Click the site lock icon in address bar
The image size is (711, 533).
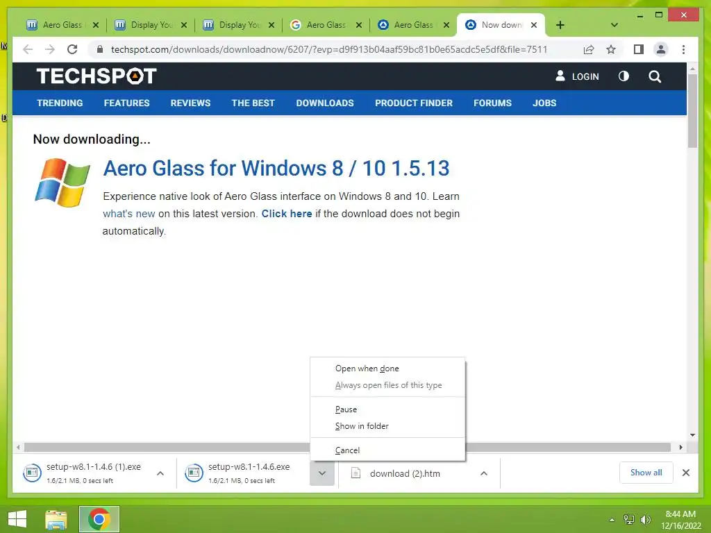tap(100, 49)
